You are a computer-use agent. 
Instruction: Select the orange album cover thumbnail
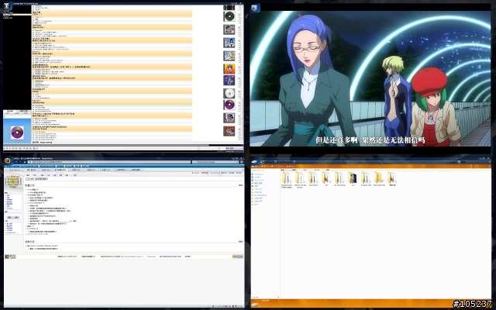pyautogui.click(x=229, y=69)
